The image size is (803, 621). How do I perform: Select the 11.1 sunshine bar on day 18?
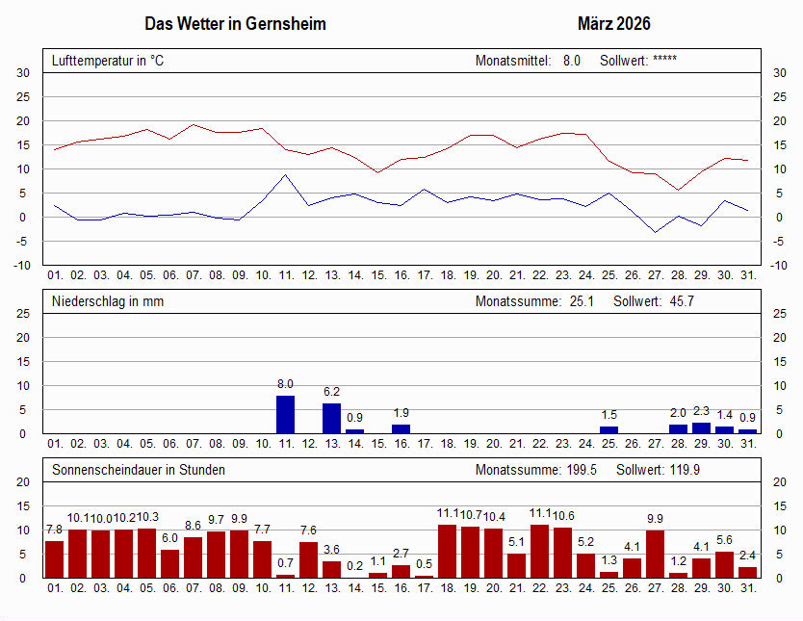447,552
